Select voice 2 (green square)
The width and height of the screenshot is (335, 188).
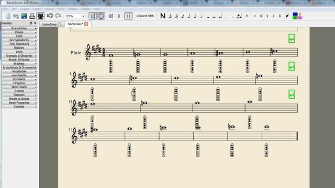coord(295,18)
